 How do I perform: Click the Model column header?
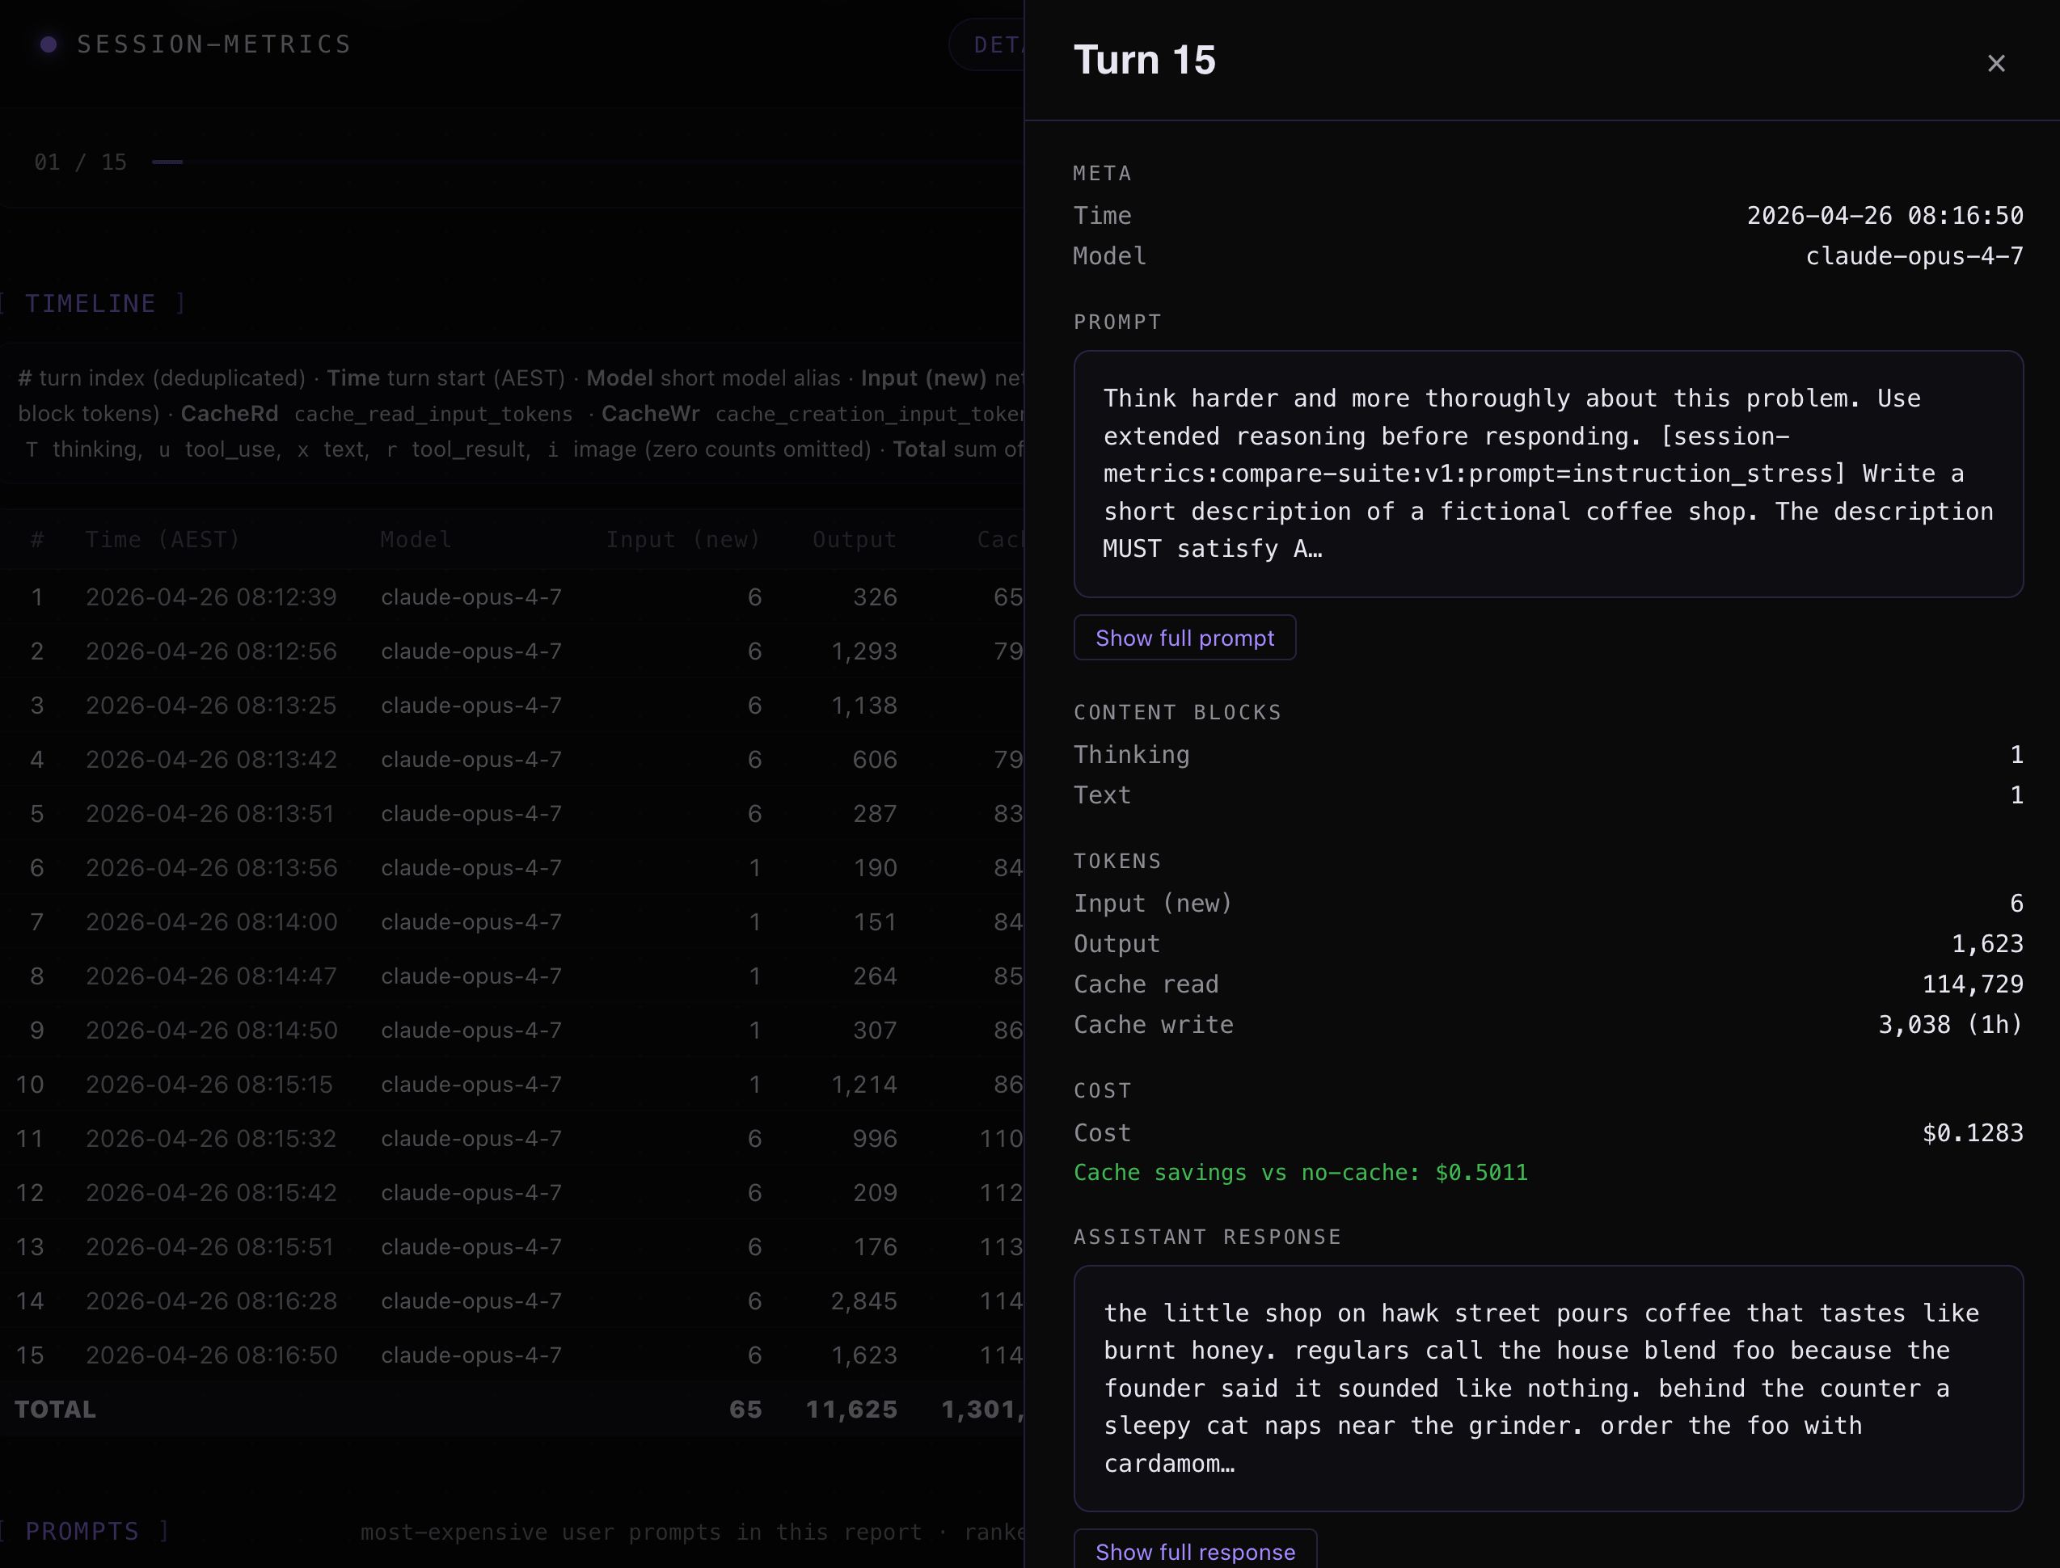[x=416, y=539]
